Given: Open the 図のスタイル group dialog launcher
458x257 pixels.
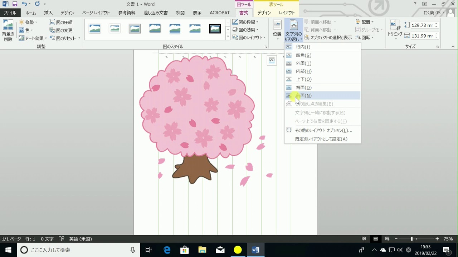Looking at the screenshot, I should (x=265, y=47).
